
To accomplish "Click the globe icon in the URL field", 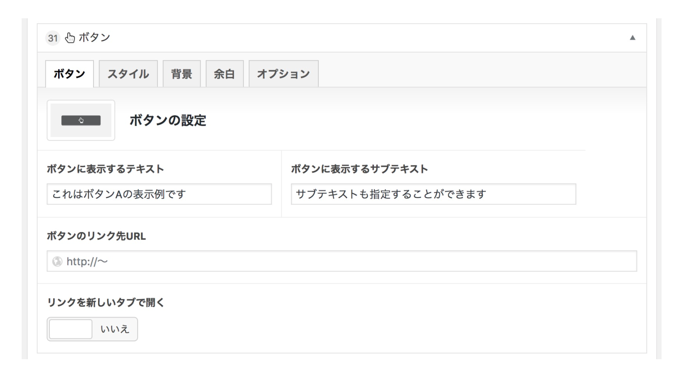I will [x=57, y=262].
